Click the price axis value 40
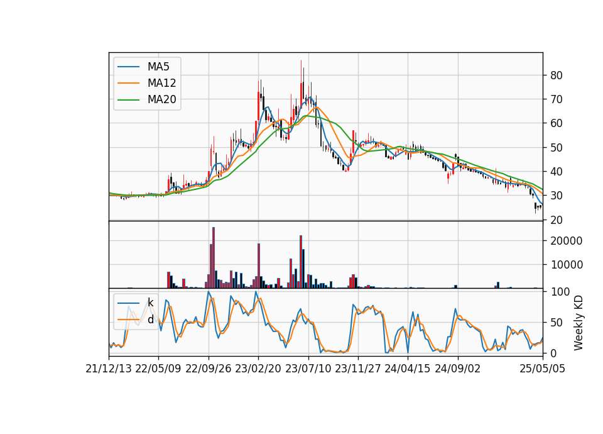The height and width of the screenshot is (434, 603). tap(557, 172)
